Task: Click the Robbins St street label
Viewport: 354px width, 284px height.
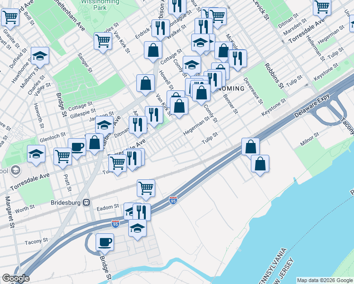Action: 274,76
